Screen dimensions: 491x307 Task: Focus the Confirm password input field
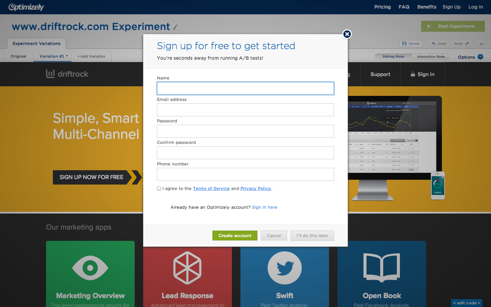[x=245, y=153]
